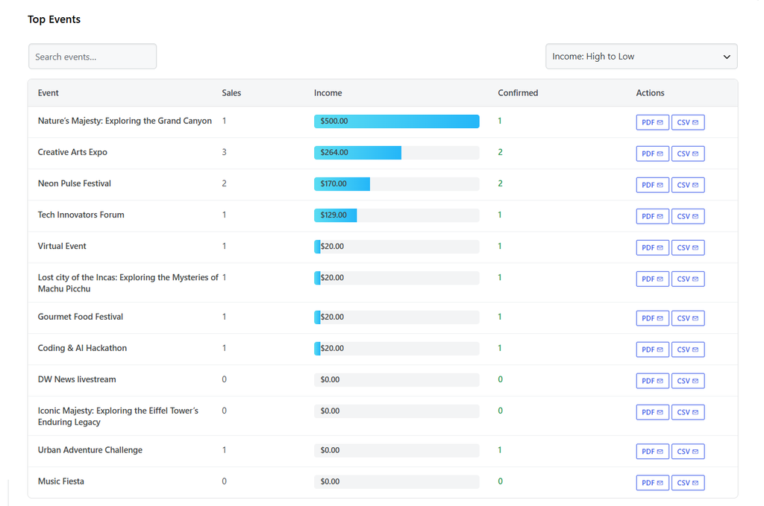Select the Event column header

point(48,93)
